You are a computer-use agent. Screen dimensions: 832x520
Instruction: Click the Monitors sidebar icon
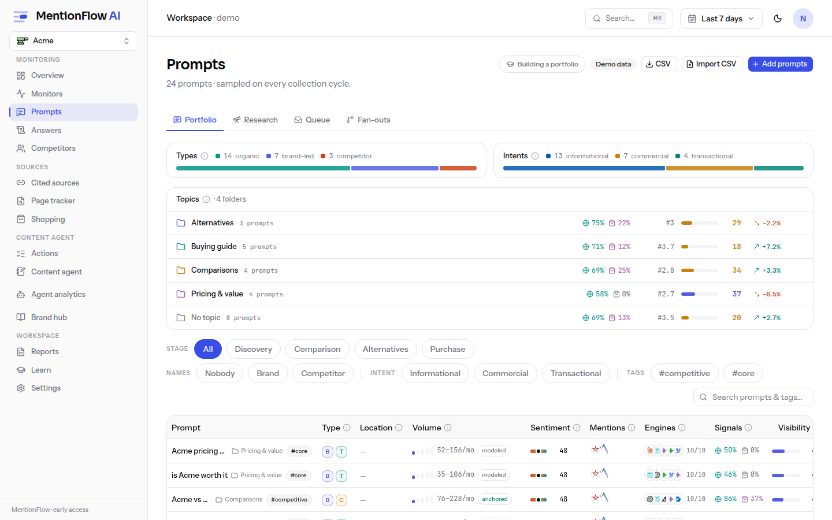21,94
